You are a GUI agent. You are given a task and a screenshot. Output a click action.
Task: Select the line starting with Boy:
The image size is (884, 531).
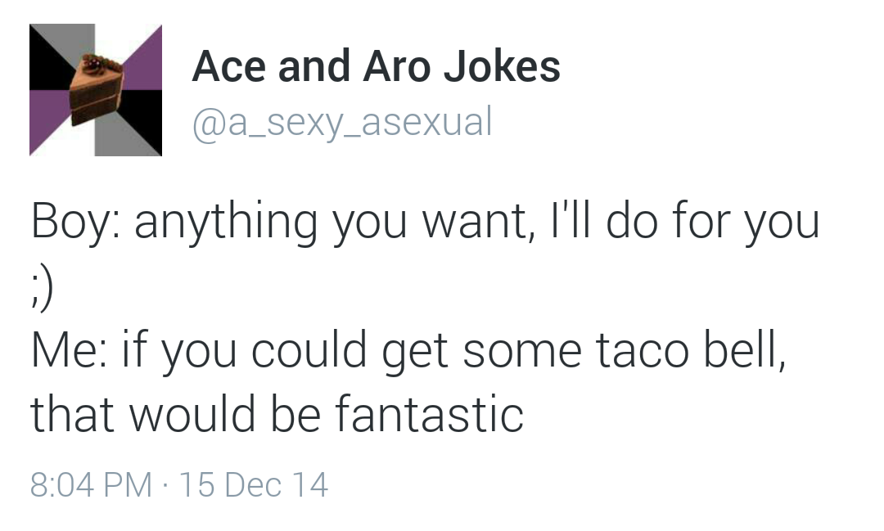pos(425,223)
